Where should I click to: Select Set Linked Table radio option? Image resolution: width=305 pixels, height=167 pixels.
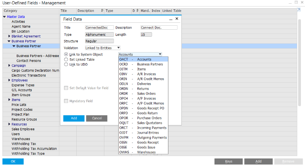click(x=66, y=59)
